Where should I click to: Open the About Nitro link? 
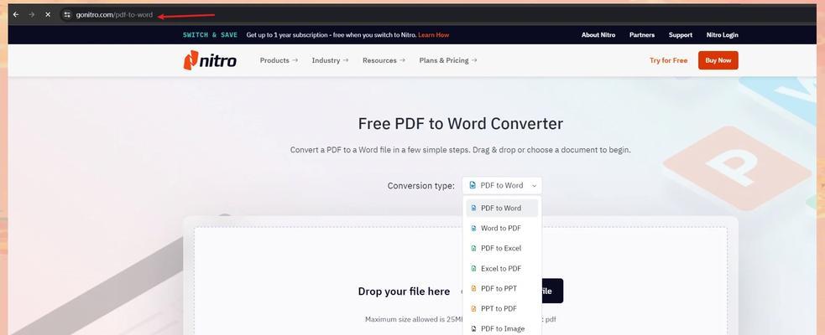pyautogui.click(x=598, y=35)
